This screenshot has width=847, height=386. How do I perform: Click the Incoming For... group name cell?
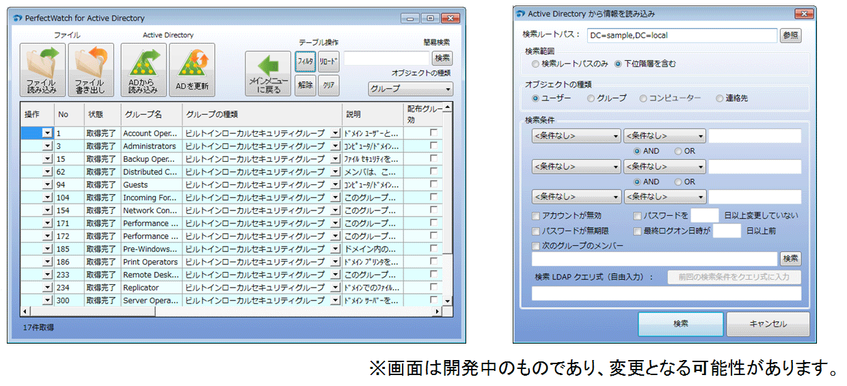click(x=151, y=197)
